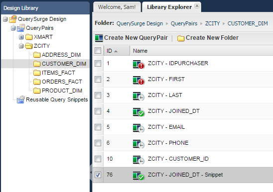Check the box for row ID 5
The width and height of the screenshot is (273, 192).
point(98,127)
